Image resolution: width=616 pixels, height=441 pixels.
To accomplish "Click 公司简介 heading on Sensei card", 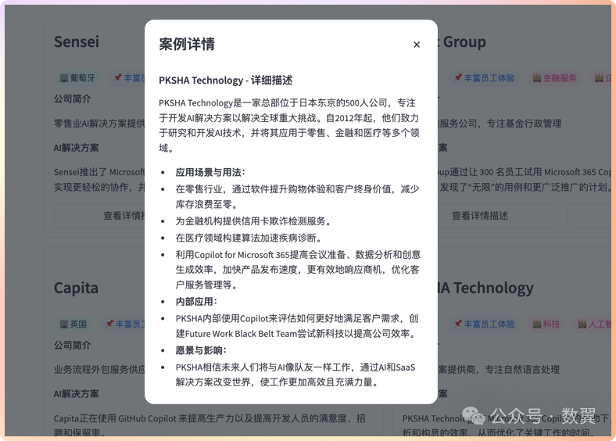I will (72, 99).
